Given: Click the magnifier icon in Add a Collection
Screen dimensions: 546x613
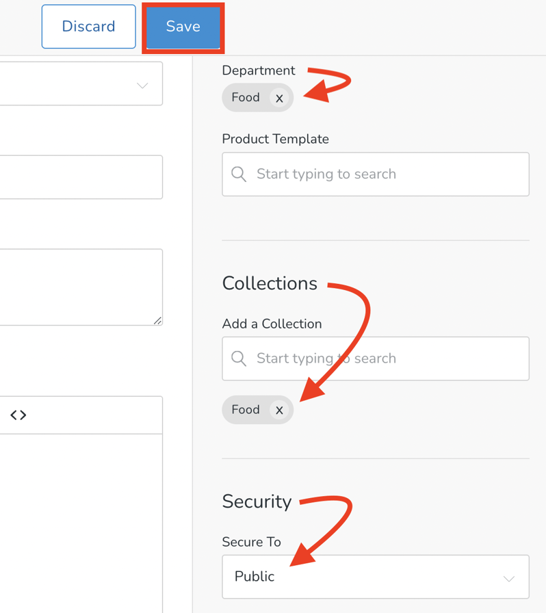Looking at the screenshot, I should pyautogui.click(x=238, y=358).
